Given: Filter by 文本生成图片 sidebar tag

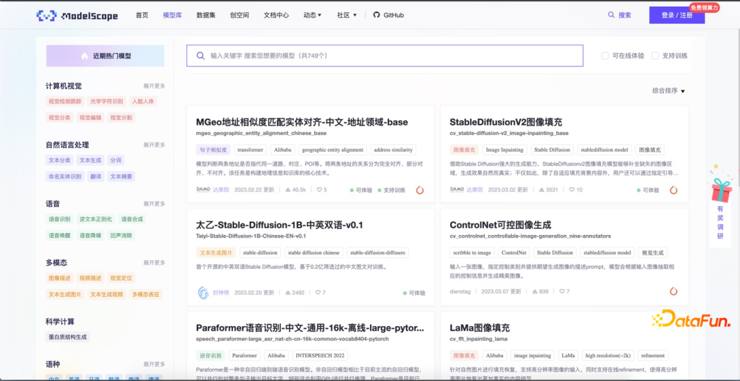Looking at the screenshot, I should tap(65, 294).
